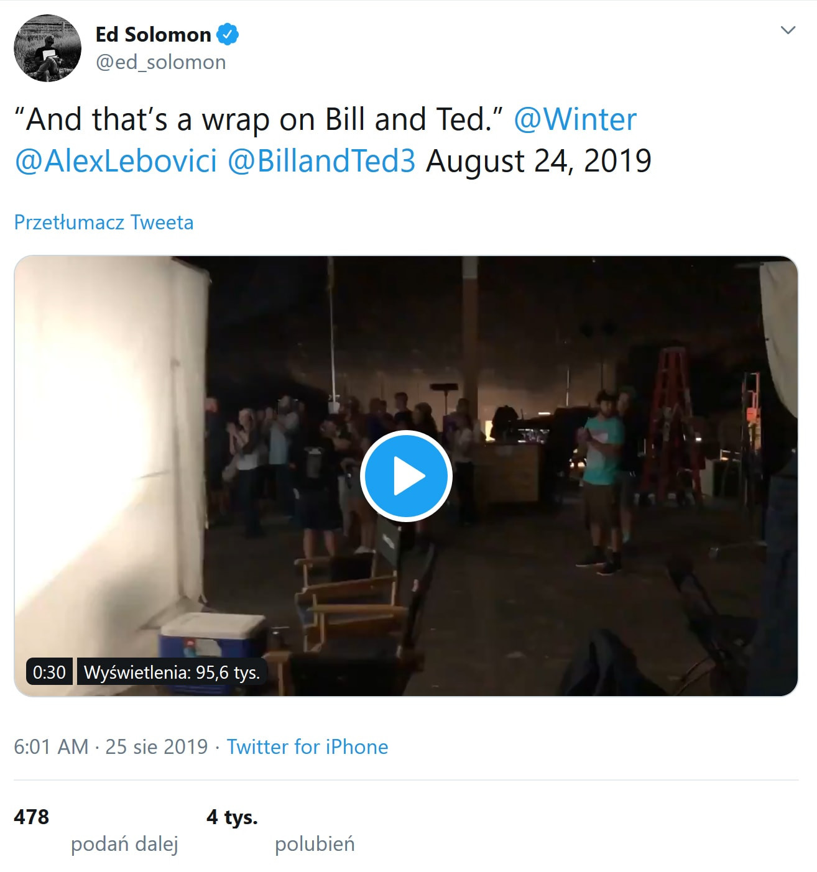This screenshot has height=872, width=817.
Task: Play the embedded tweet video
Action: point(406,476)
